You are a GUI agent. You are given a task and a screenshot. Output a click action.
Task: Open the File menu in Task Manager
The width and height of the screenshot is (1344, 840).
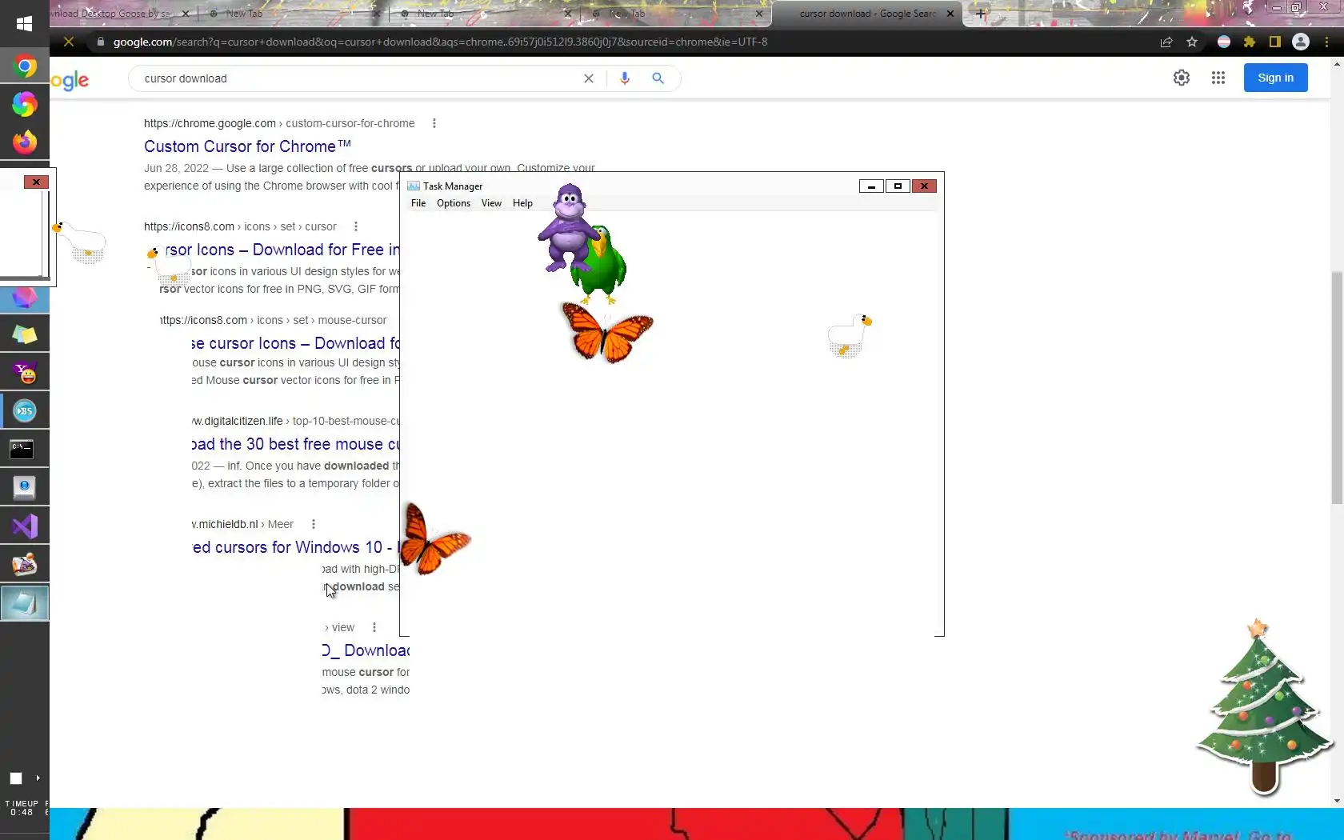pos(418,203)
